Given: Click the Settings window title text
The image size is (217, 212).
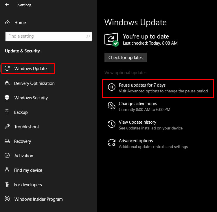Looking at the screenshot, I should [x=25, y=5].
